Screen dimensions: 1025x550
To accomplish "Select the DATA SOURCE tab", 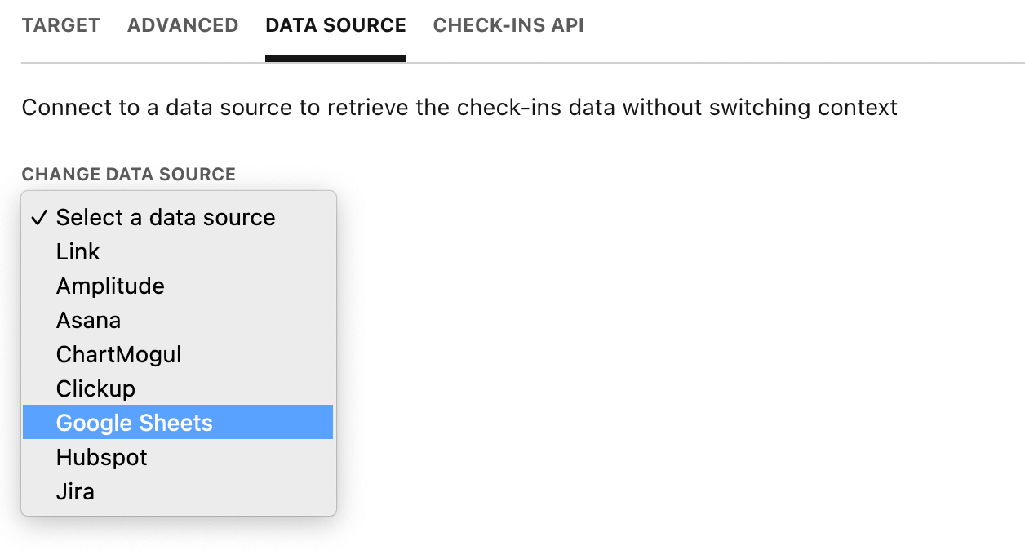I will click(x=335, y=25).
